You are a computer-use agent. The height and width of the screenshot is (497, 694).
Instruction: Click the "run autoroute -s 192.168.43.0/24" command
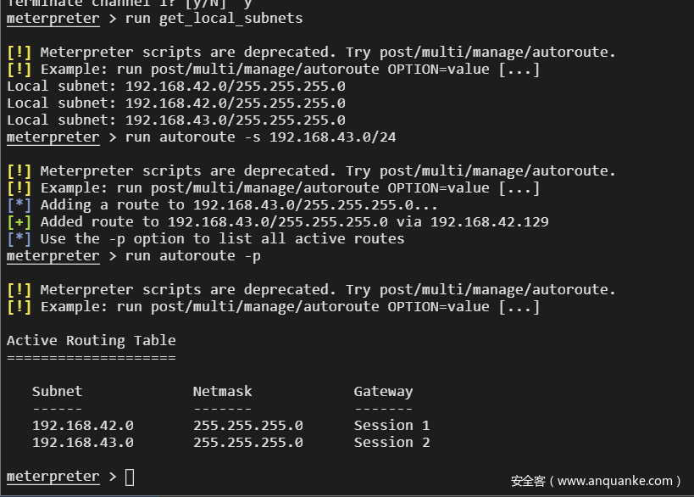coord(260,137)
